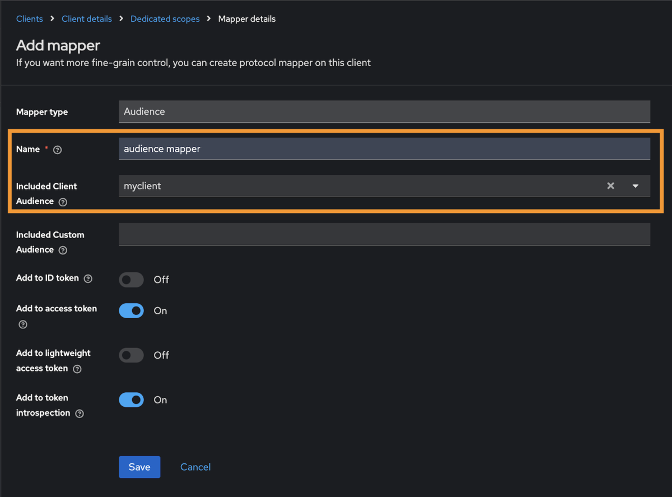This screenshot has width=672, height=497.
Task: Focus the Included Custom Audience text field
Action: pyautogui.click(x=384, y=234)
